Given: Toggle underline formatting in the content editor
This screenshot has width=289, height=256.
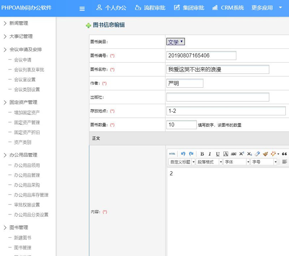Looking at the screenshot, I should [x=217, y=154].
